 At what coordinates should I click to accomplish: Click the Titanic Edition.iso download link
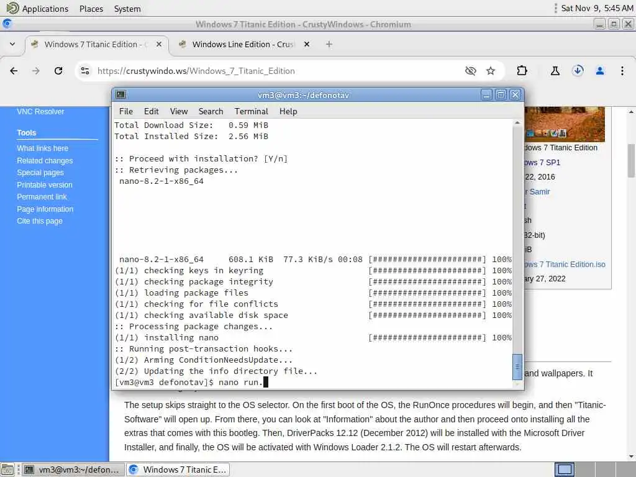point(565,265)
